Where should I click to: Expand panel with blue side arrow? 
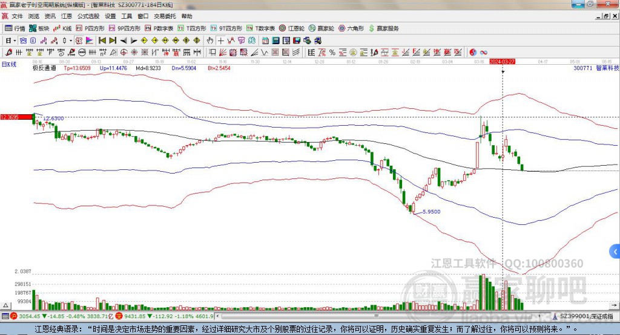tap(615, 252)
